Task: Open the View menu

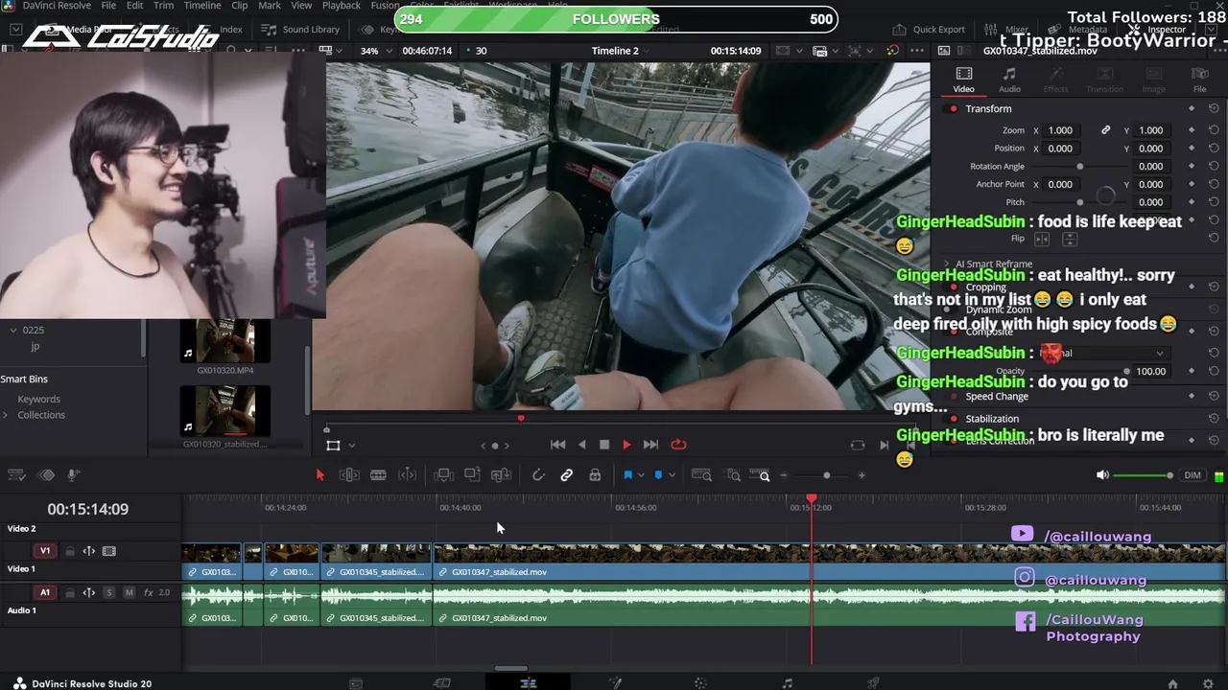Action: click(x=301, y=6)
